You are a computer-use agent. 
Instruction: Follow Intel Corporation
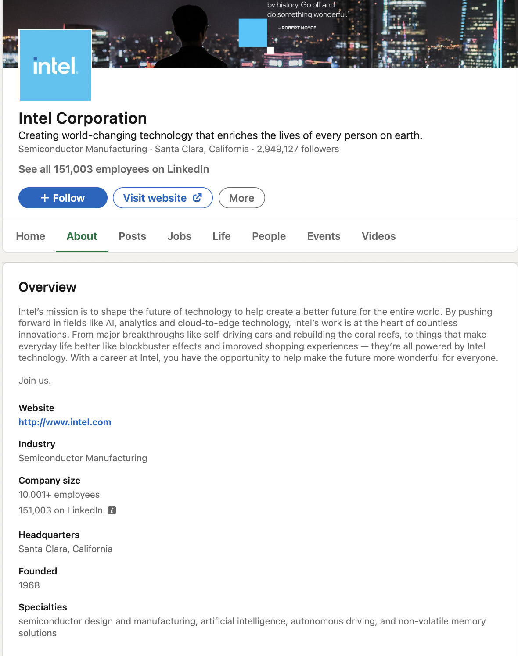[x=62, y=198]
